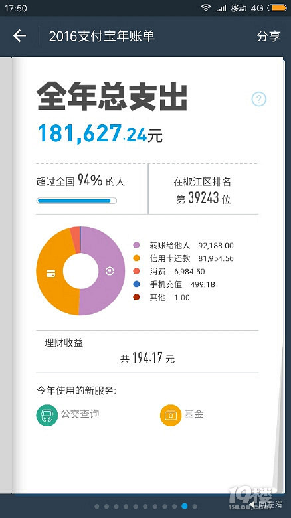The height and width of the screenshot is (518, 291).
Task: Tap the 94% blue progress bar
Action: coord(76,201)
